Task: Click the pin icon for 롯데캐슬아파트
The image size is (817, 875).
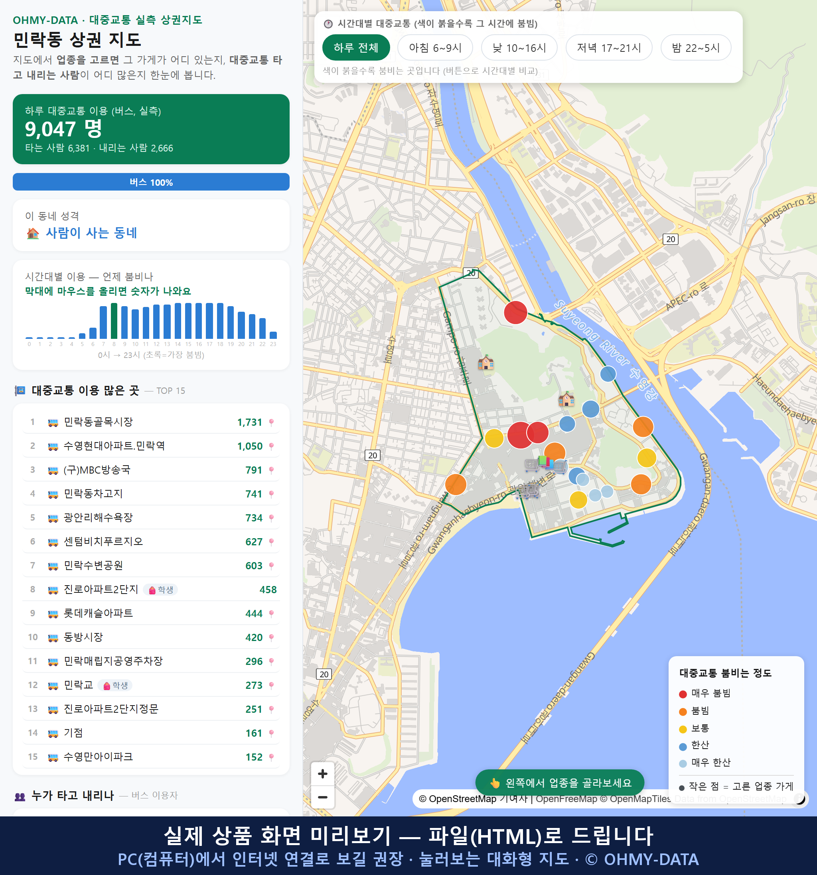Action: coord(271,613)
